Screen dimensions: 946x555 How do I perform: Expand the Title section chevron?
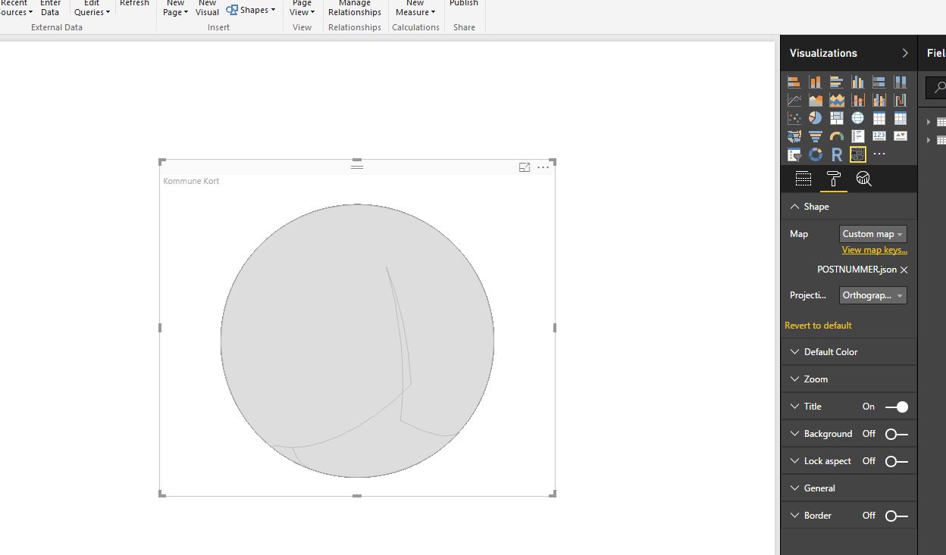point(794,407)
